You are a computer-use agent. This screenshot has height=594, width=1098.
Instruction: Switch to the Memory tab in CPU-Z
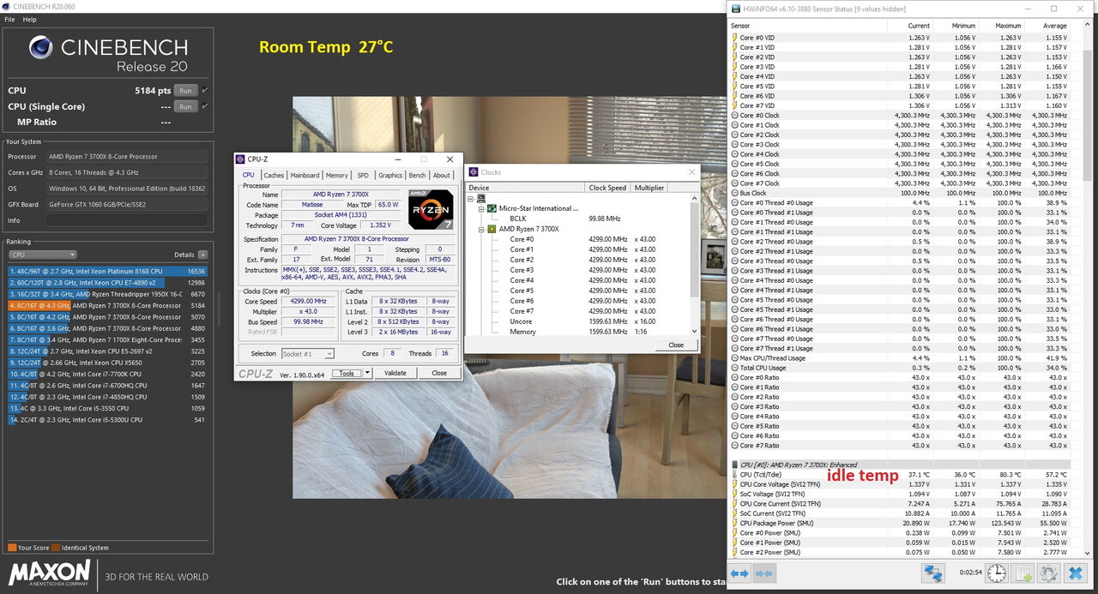[x=337, y=175]
